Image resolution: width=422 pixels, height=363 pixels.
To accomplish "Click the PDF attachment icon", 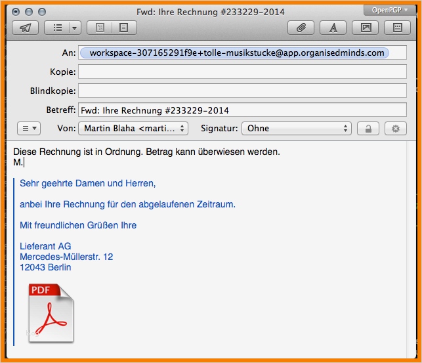I will coord(51,314).
